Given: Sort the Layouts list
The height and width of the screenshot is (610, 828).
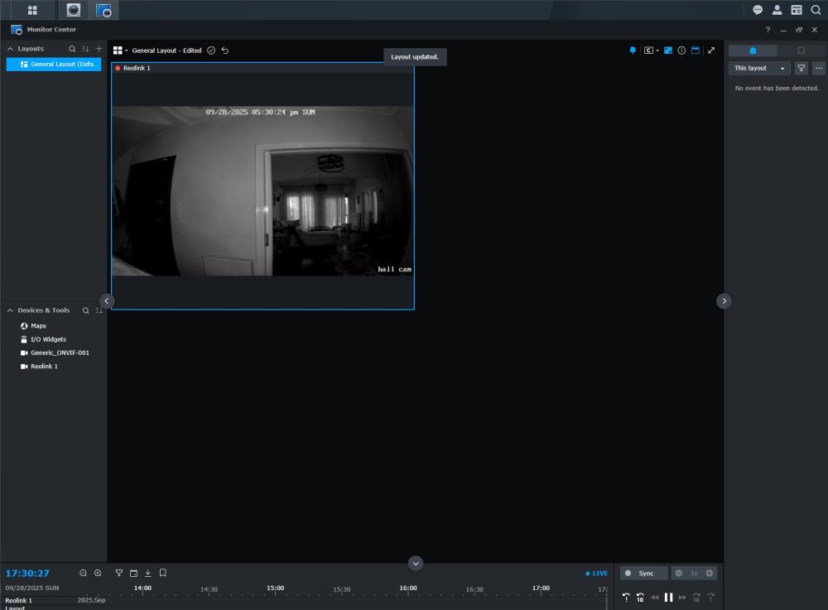Looking at the screenshot, I should (85, 49).
